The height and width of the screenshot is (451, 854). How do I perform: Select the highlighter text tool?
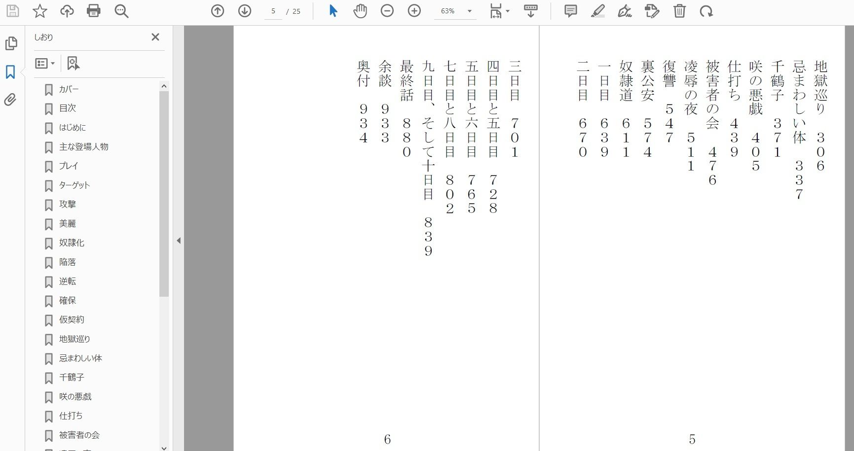[x=598, y=11]
